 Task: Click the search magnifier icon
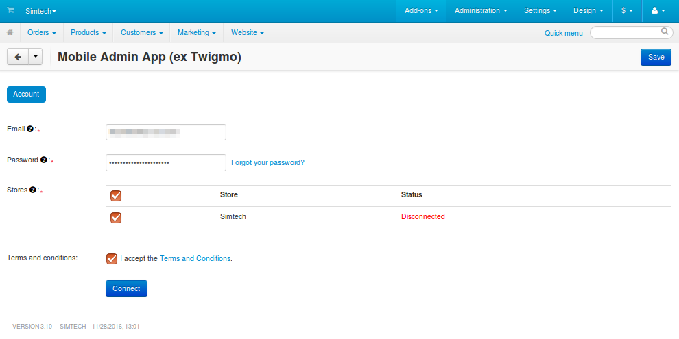(x=665, y=32)
